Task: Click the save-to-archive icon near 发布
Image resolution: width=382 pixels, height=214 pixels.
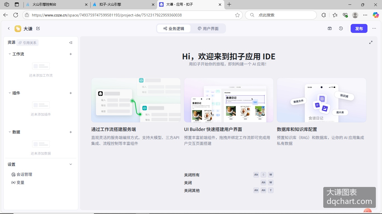Action: pos(330,28)
